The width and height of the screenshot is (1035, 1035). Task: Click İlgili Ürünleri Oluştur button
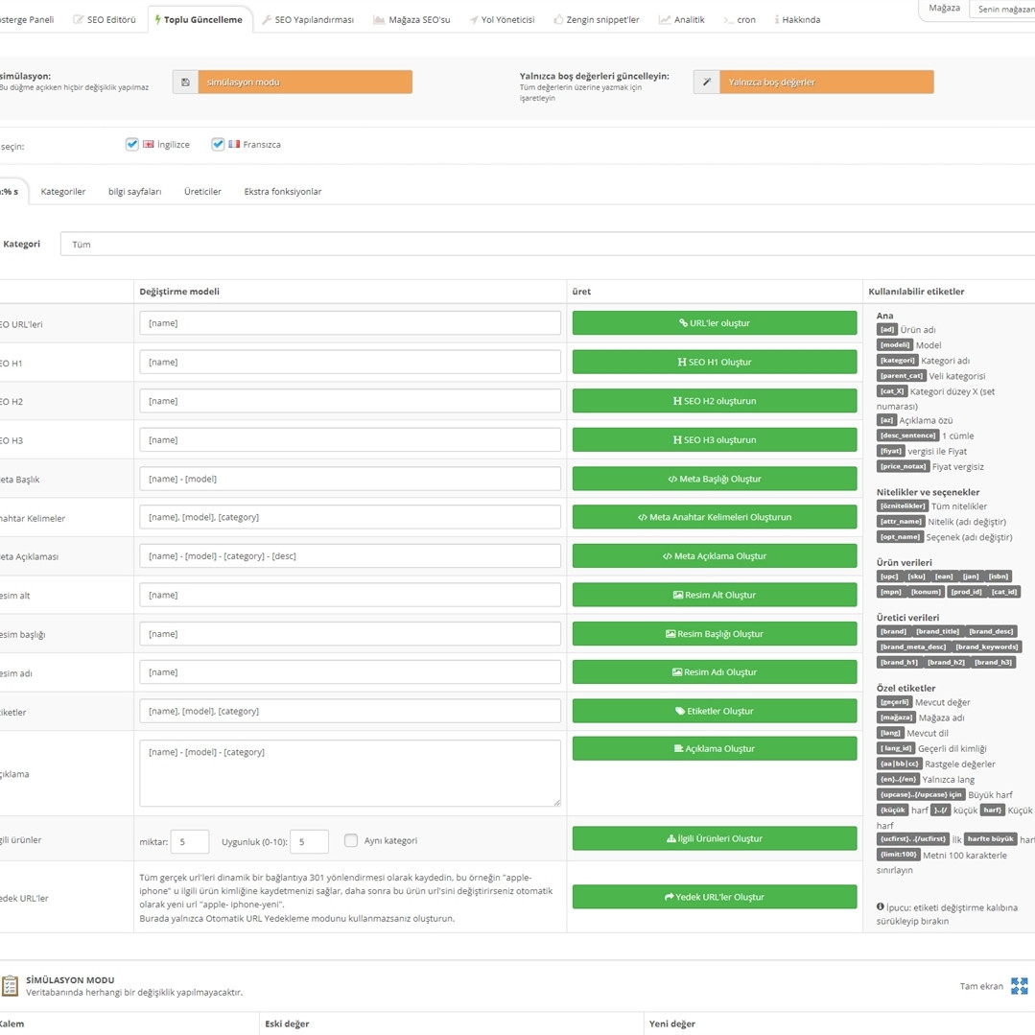pyautogui.click(x=715, y=838)
